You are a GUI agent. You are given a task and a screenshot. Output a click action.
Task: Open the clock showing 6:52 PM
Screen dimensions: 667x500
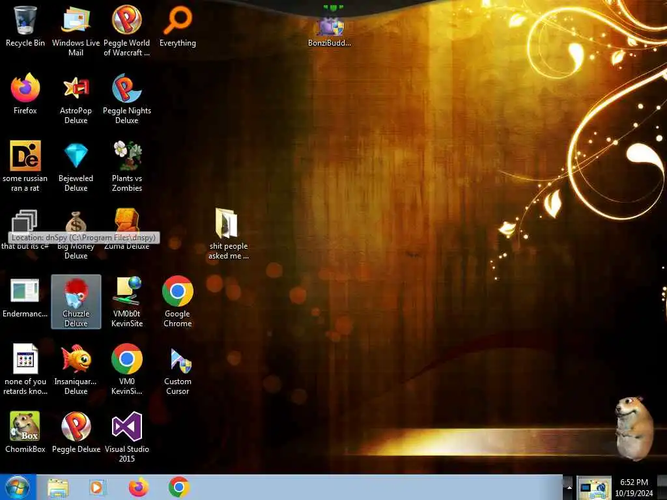(634, 487)
